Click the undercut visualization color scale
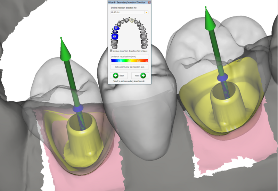This screenshot has width=278, height=191. 129,60
